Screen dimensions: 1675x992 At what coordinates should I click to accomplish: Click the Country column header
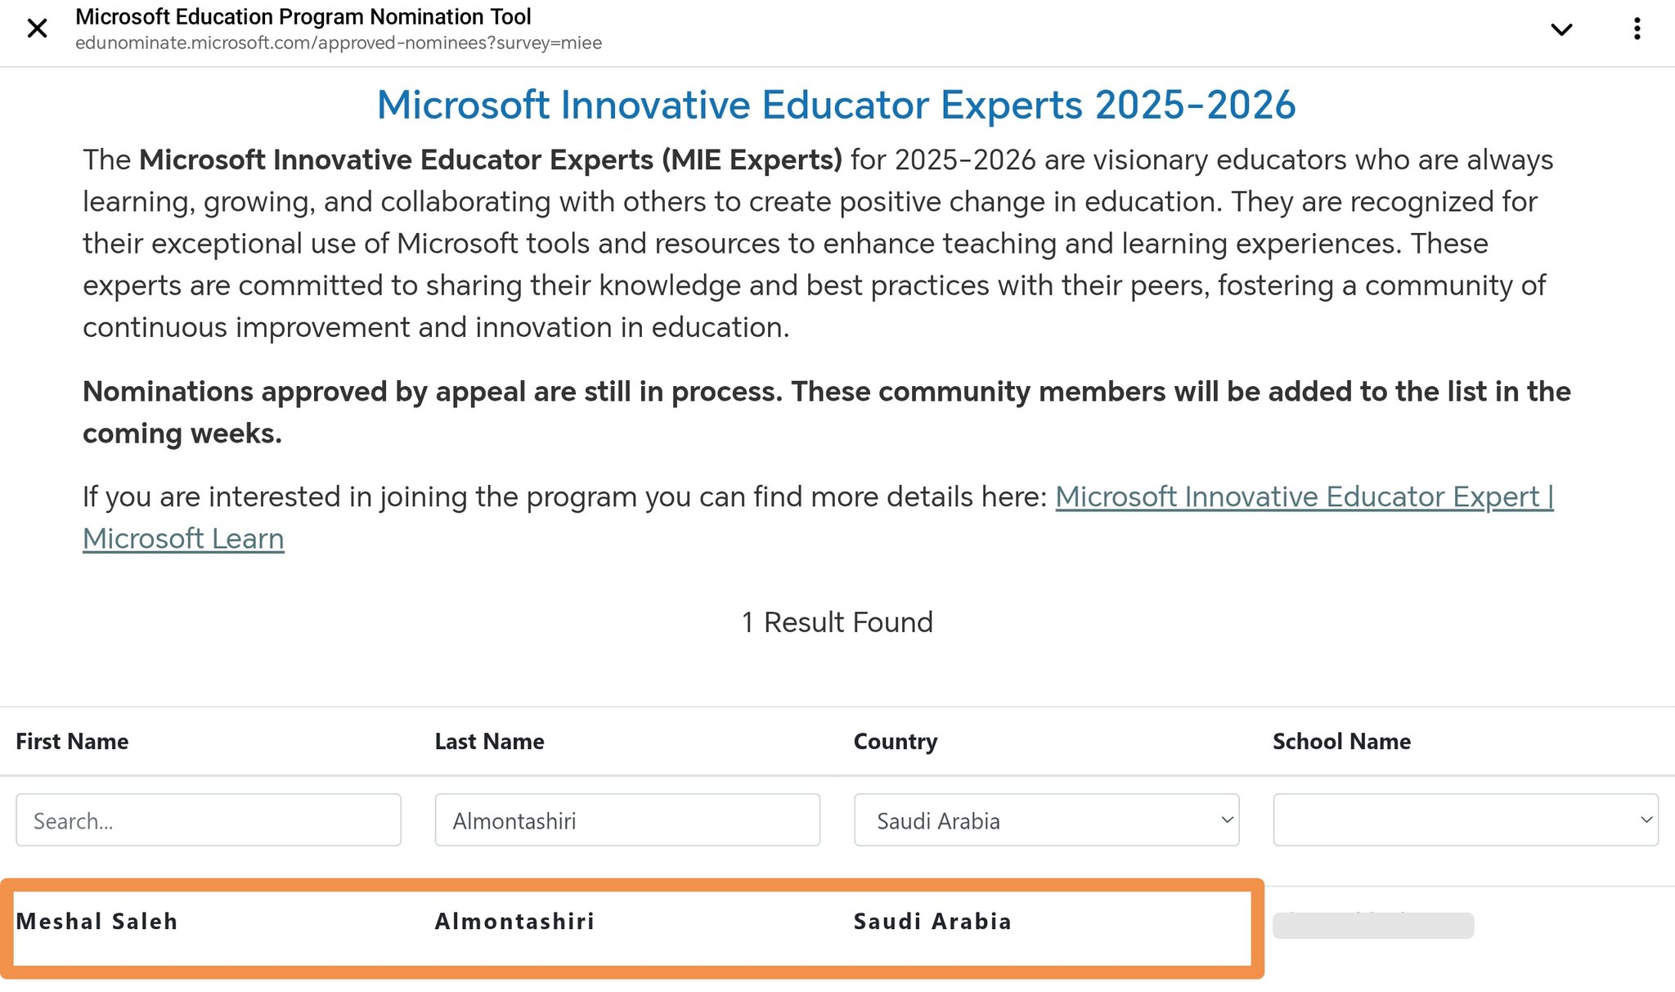[x=896, y=742]
